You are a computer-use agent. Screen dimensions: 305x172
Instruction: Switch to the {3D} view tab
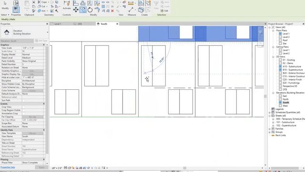tap(80, 24)
